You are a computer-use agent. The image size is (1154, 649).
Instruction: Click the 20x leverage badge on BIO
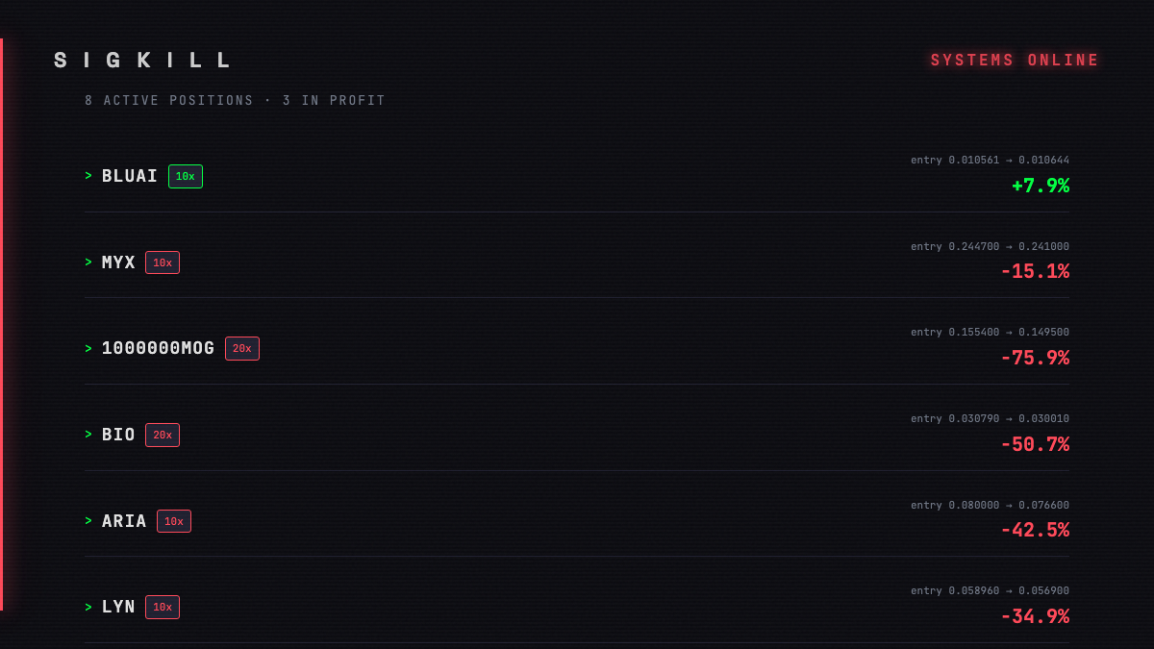(x=163, y=436)
